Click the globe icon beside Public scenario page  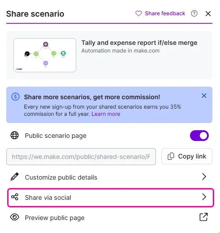pos(14,136)
